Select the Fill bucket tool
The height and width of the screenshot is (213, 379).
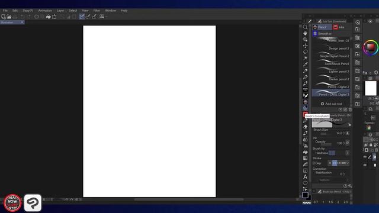tap(306, 152)
